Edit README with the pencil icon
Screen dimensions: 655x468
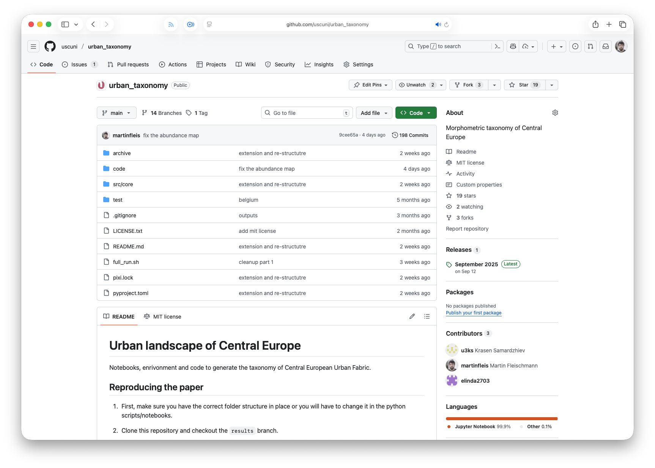(x=412, y=316)
